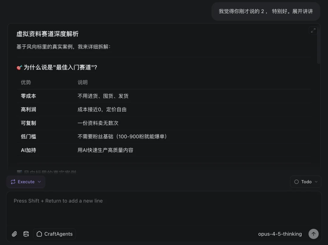Select the user's message bubble

point(265,11)
